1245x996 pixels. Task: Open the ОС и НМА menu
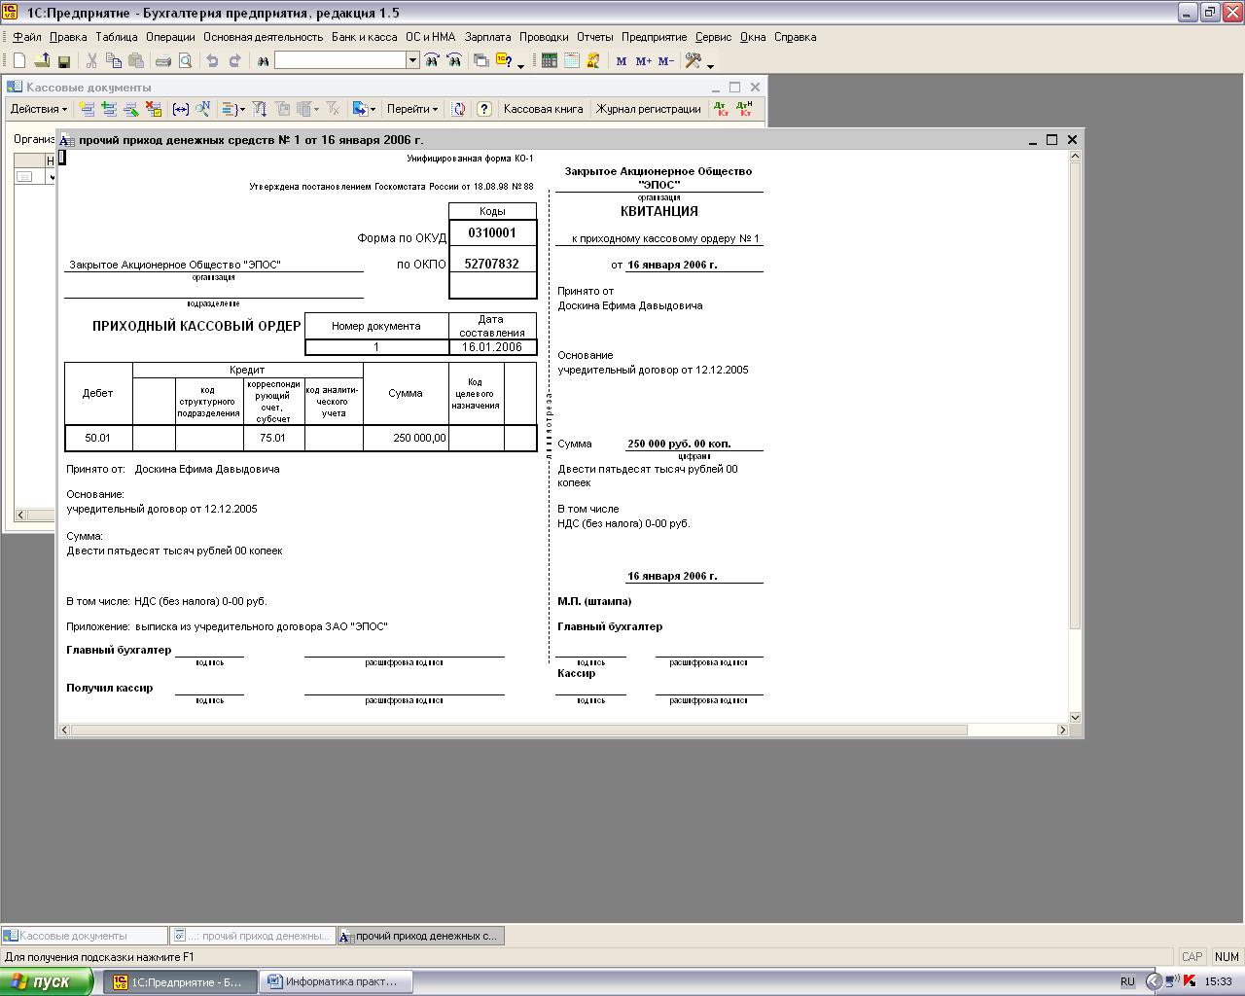[x=431, y=37]
